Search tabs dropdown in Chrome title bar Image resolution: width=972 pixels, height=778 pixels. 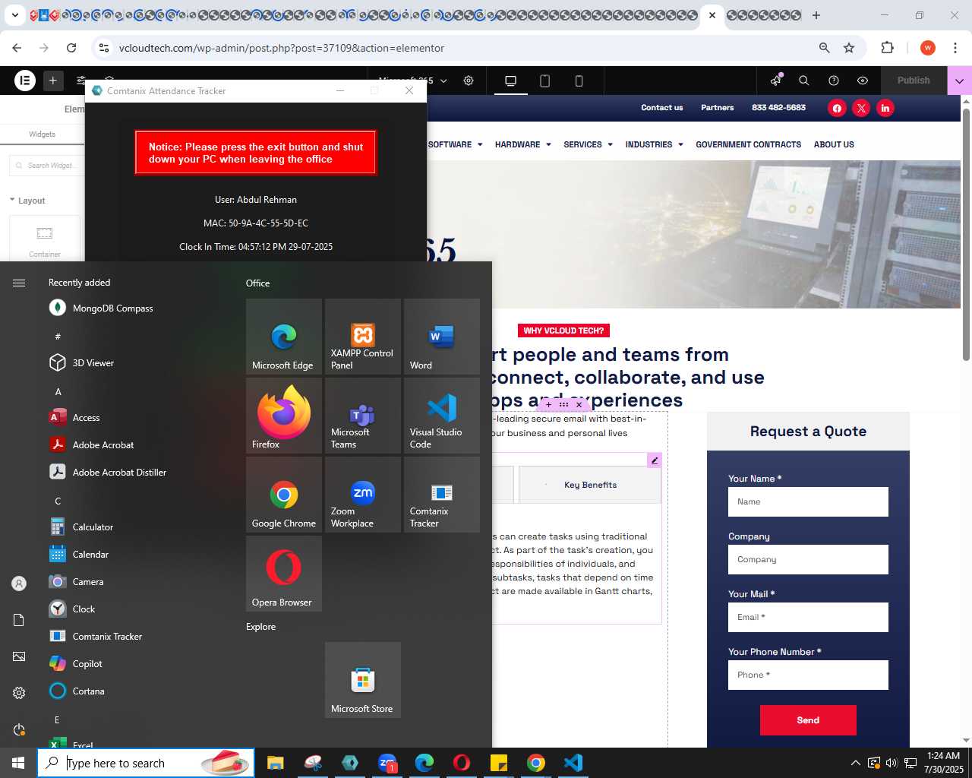pos(14,15)
